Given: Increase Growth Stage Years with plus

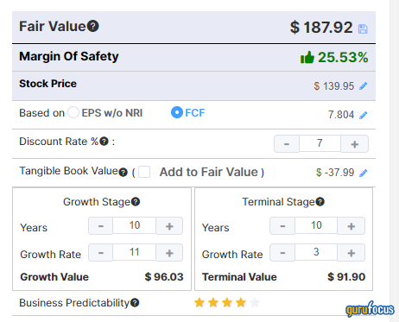Looking at the screenshot, I should click(169, 226).
